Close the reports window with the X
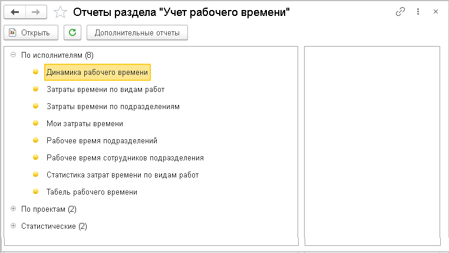The width and height of the screenshot is (449, 253). [435, 11]
